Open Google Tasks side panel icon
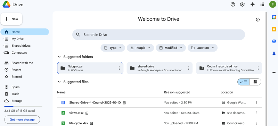 click(274, 41)
